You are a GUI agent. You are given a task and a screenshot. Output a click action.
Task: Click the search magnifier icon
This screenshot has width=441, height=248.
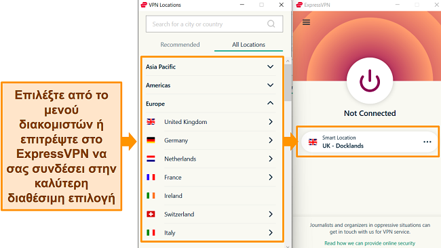tap(271, 24)
